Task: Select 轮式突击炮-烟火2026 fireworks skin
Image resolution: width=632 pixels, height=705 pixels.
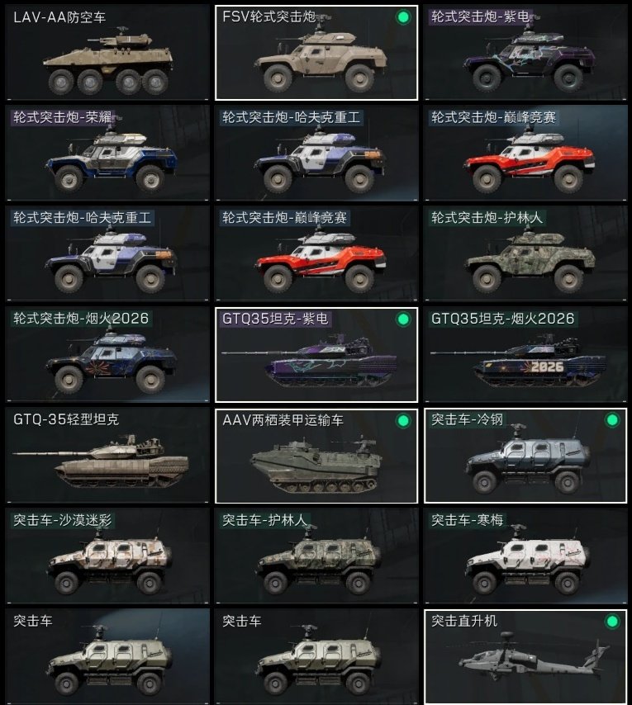Action: point(107,354)
